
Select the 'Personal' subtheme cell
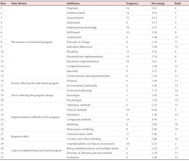[x=72, y=81]
